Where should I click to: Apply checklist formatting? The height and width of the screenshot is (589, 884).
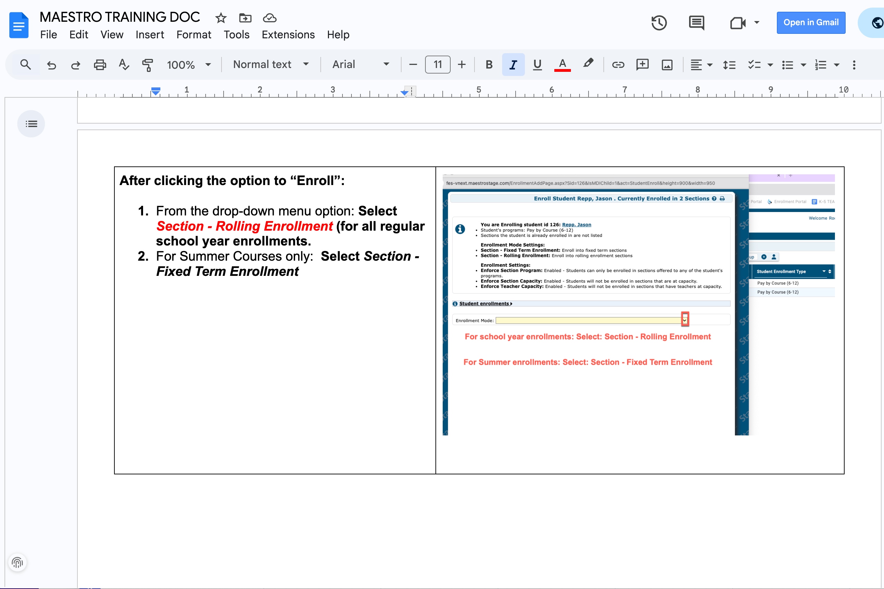(754, 65)
